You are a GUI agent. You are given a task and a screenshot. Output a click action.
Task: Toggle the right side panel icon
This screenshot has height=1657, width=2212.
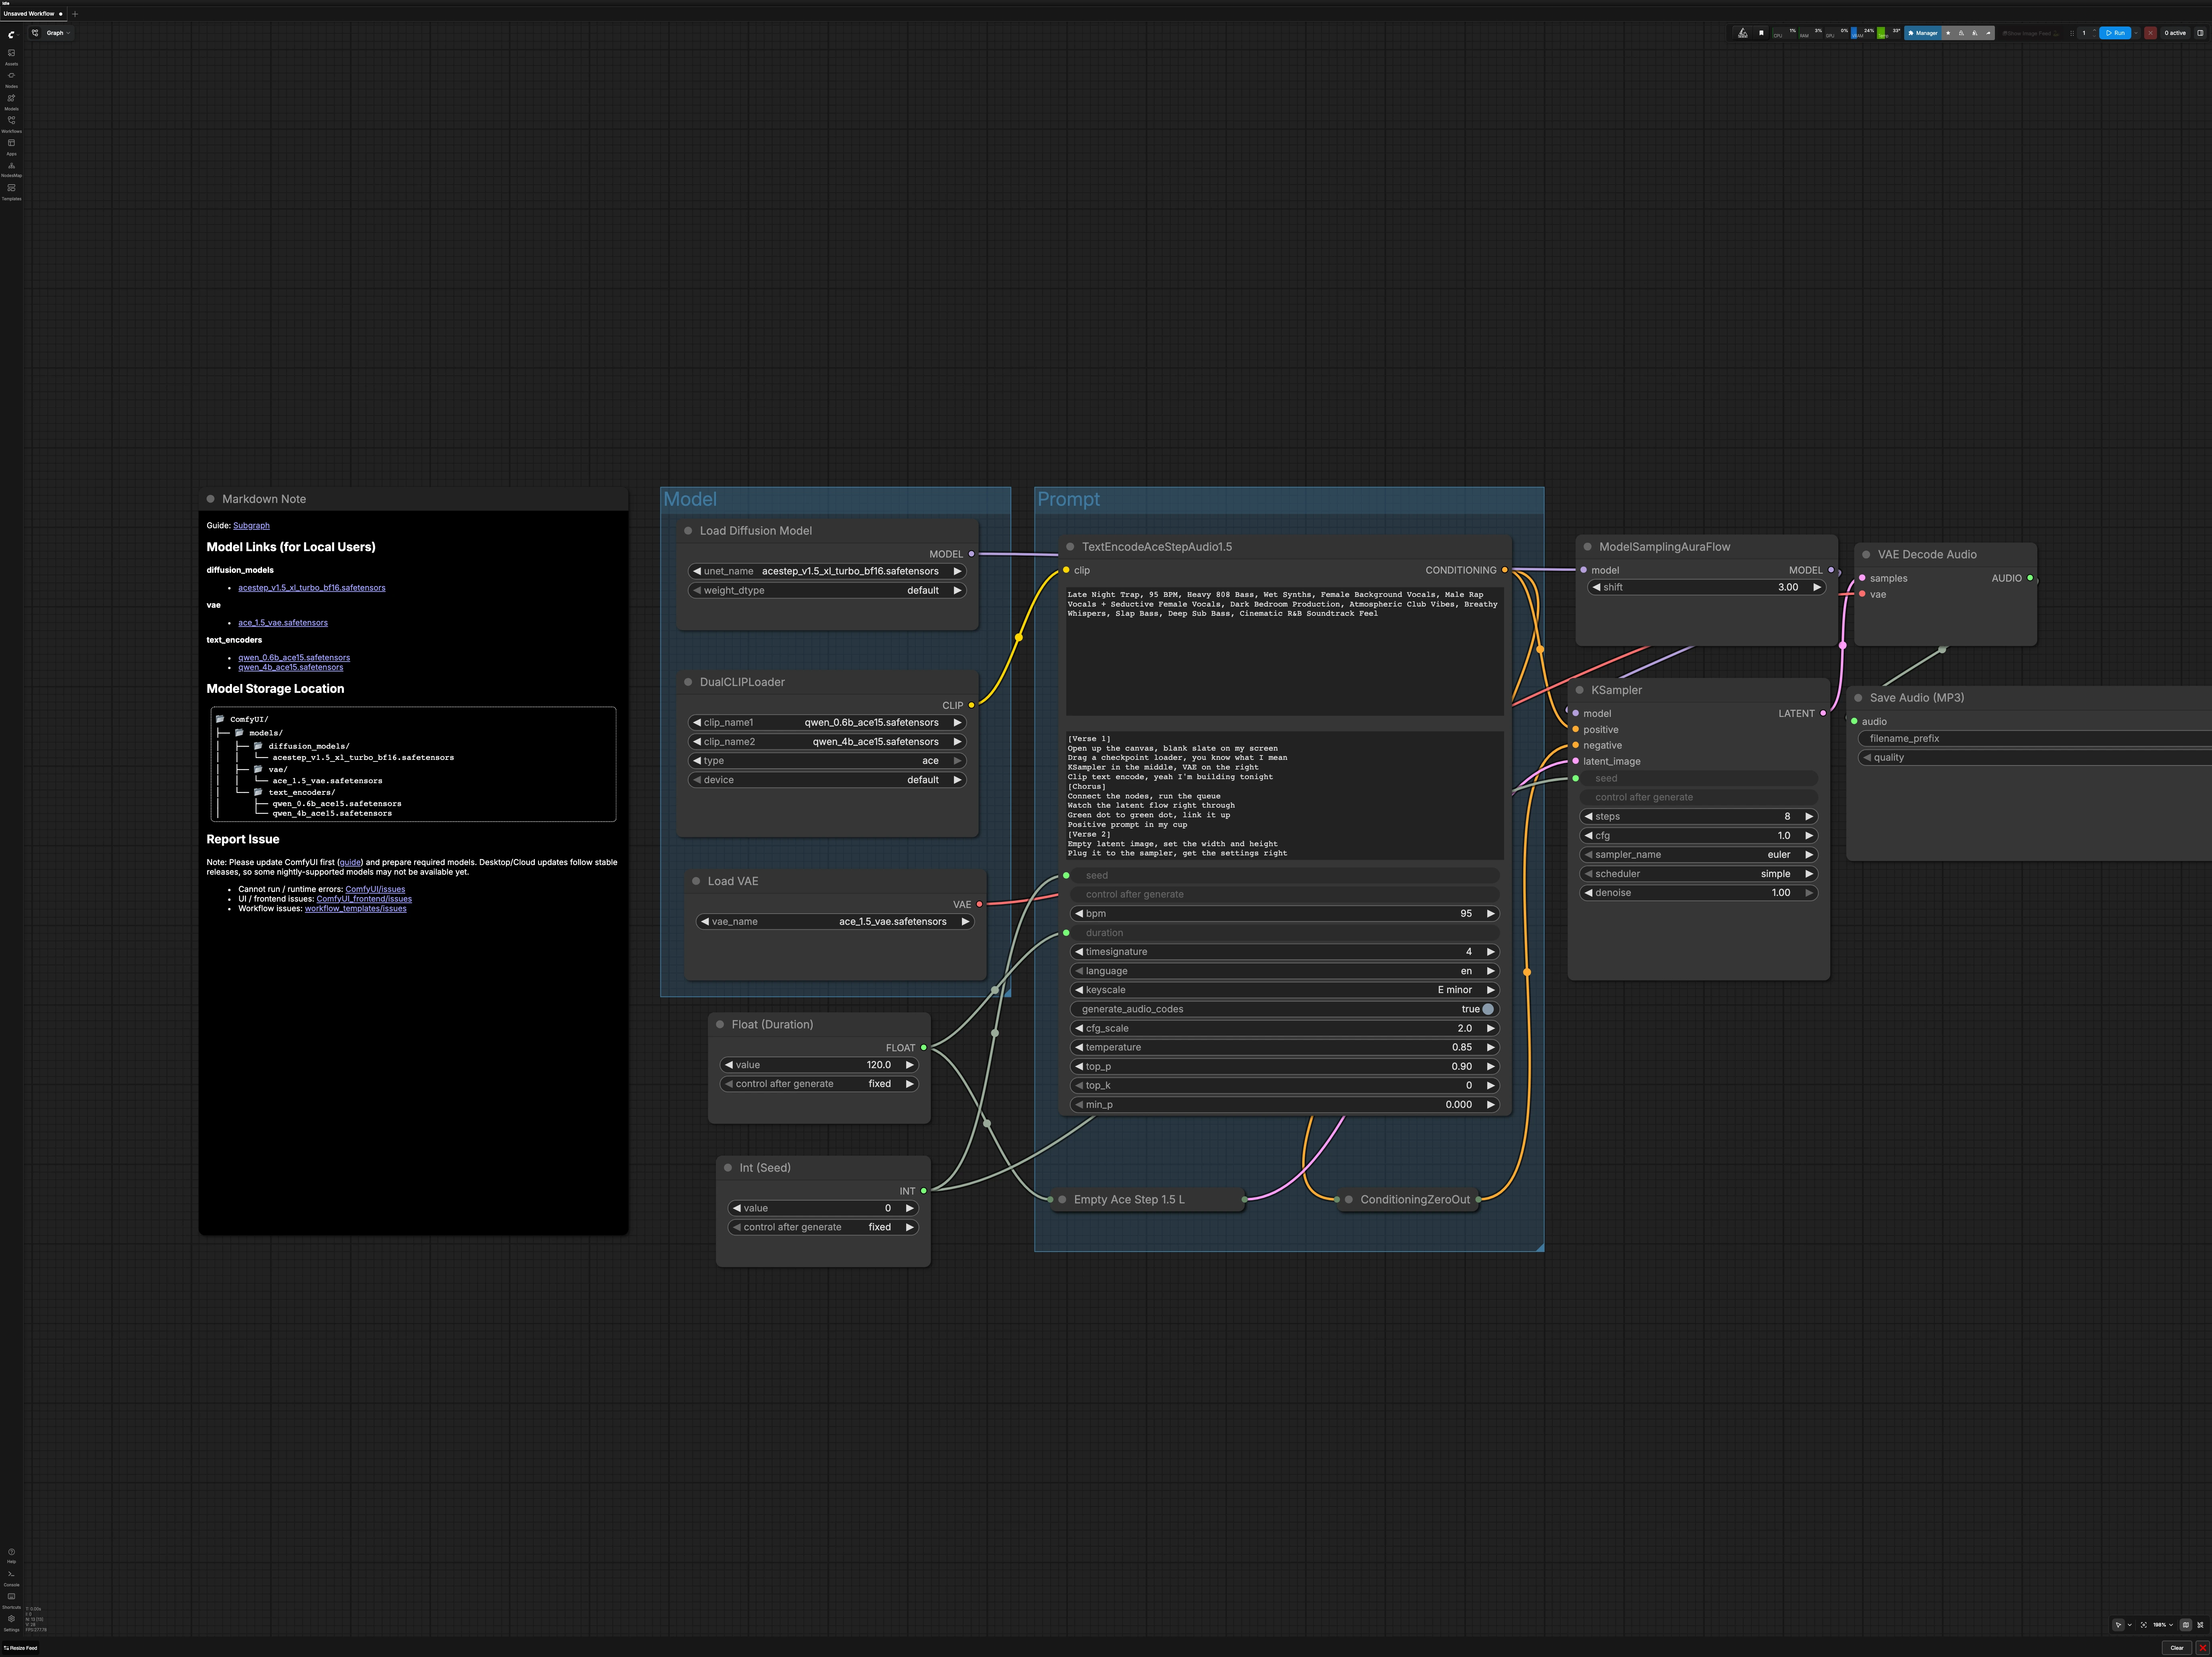click(x=2200, y=33)
